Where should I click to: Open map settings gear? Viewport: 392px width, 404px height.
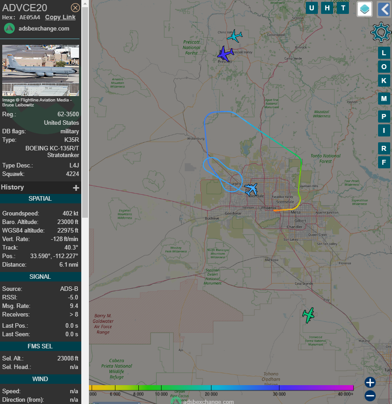(x=381, y=32)
